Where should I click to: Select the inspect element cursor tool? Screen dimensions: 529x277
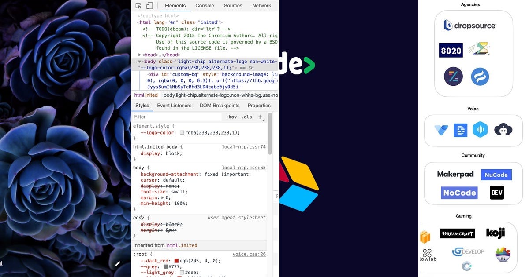click(x=138, y=5)
